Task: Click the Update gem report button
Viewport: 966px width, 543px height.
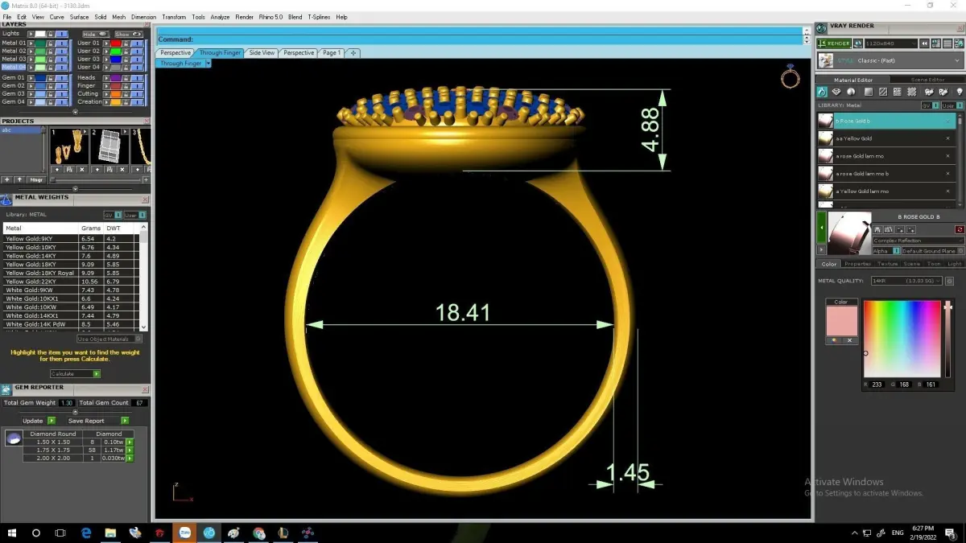Action: click(x=38, y=421)
